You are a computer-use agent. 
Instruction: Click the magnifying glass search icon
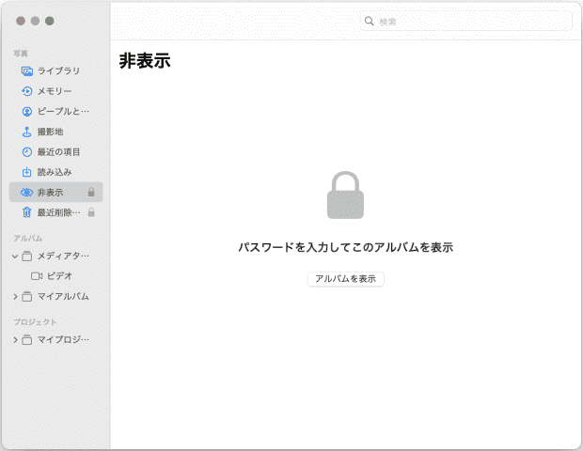[369, 22]
